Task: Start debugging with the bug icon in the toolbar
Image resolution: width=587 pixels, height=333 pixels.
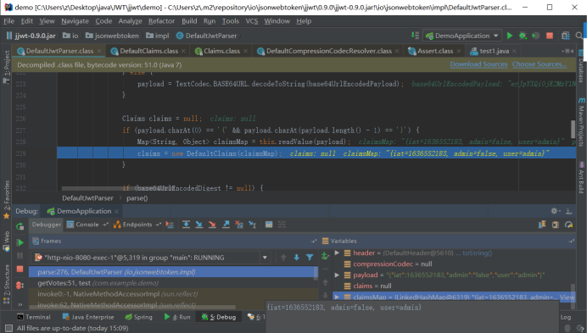Action: 523,36
